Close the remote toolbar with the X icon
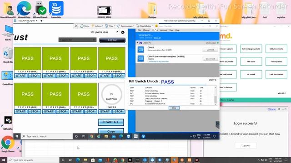The image size is (291, 163). 76,26
